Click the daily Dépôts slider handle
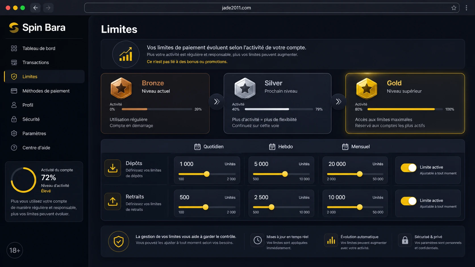 click(207, 174)
